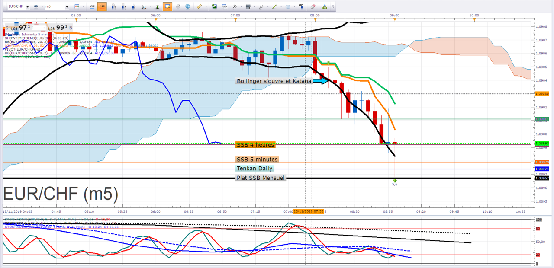The width and height of the screenshot is (554, 268).
Task: Expand the chain link options arrow
Action: click(x=42, y=7)
